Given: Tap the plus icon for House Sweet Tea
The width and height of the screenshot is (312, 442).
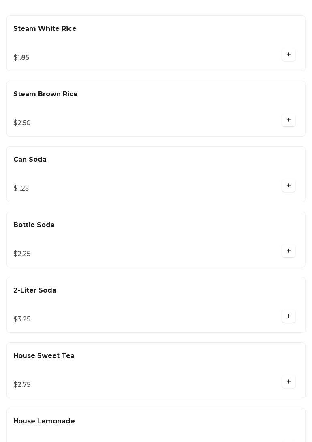Looking at the screenshot, I should (x=288, y=382).
